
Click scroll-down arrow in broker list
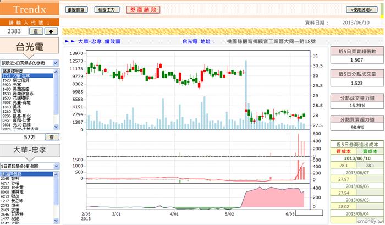(x=56, y=127)
